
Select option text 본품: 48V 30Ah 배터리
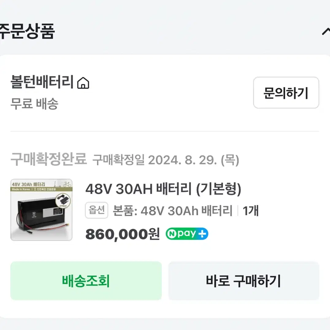coord(173,211)
